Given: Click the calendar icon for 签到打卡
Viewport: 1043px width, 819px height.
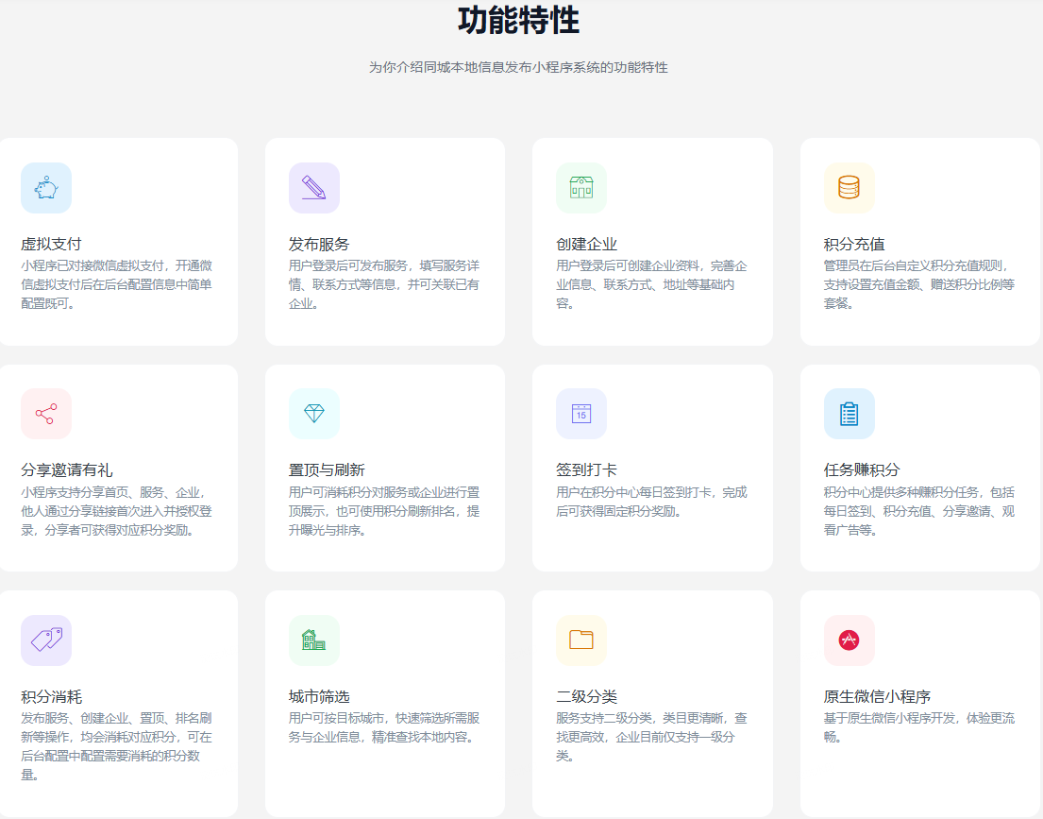Looking at the screenshot, I should (581, 414).
